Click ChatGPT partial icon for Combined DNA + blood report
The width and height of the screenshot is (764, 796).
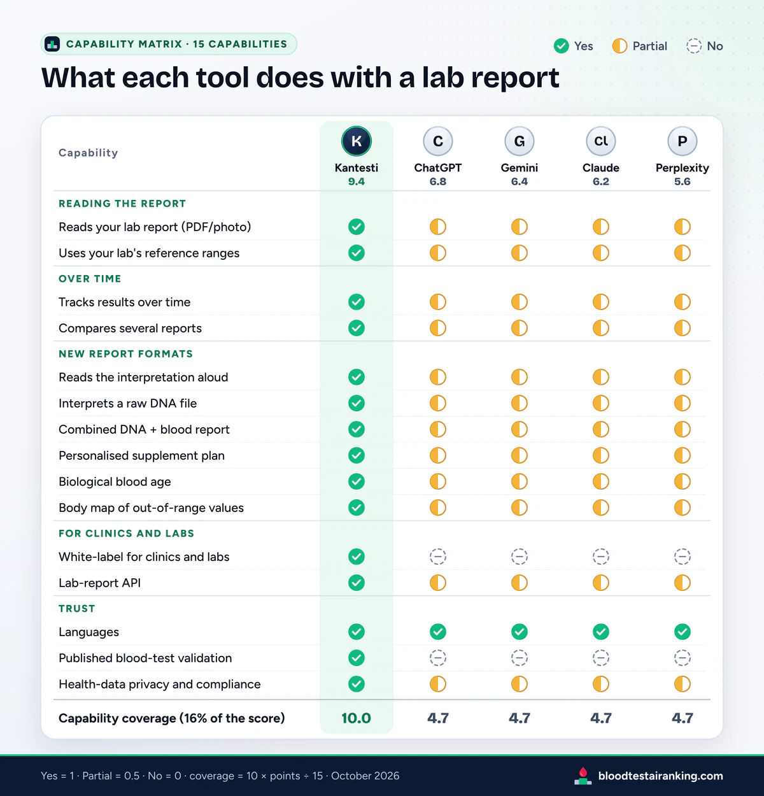click(x=438, y=429)
